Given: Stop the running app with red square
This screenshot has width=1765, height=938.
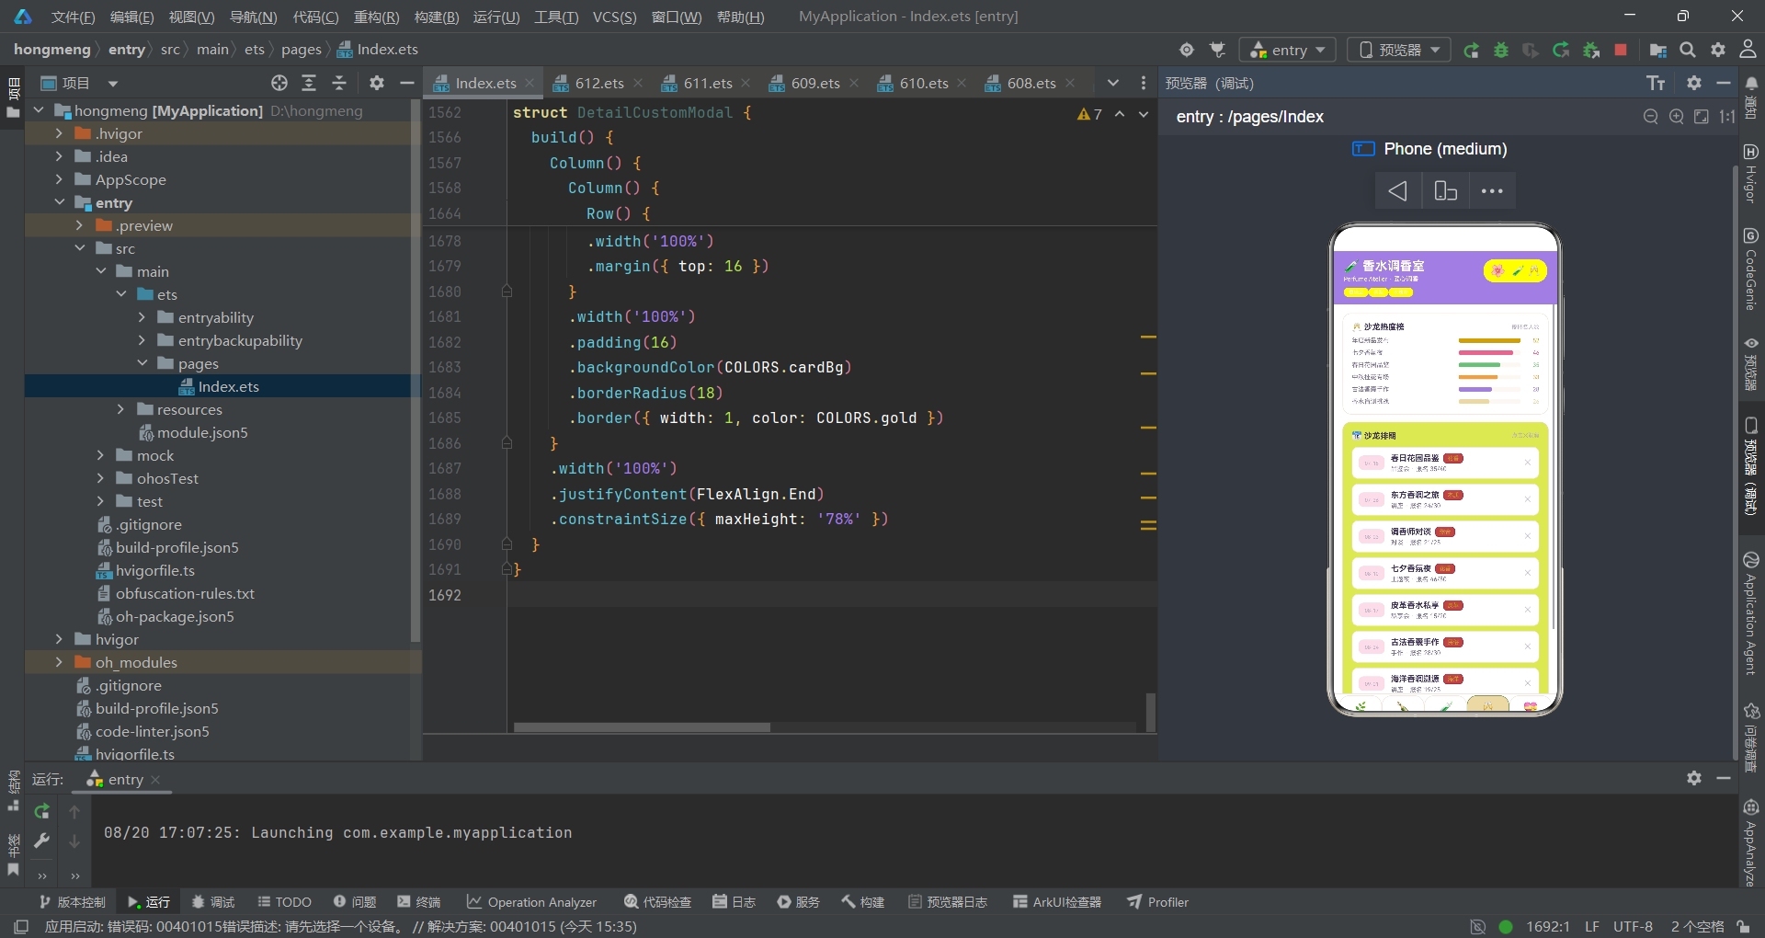Looking at the screenshot, I should [1621, 50].
